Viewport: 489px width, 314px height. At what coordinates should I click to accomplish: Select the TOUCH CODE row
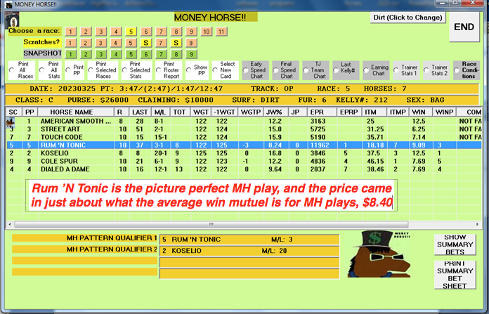click(244, 137)
